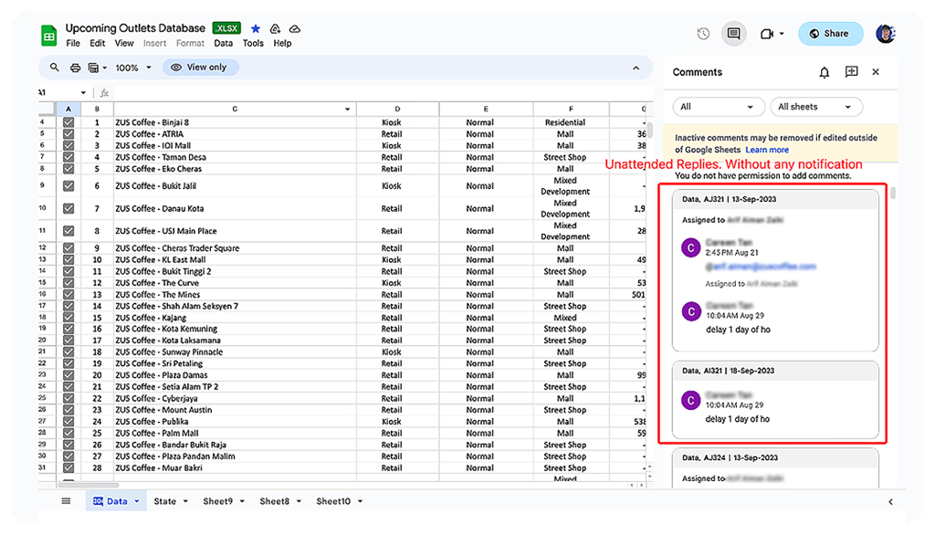935x535 pixels.
Task: Open column C filter dropdown
Action: tap(347, 110)
